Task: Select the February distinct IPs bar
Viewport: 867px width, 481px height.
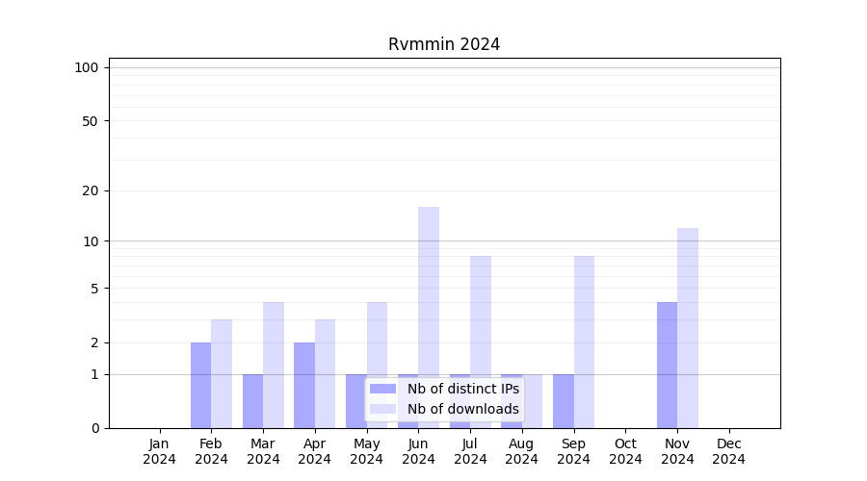Action: click(200, 385)
